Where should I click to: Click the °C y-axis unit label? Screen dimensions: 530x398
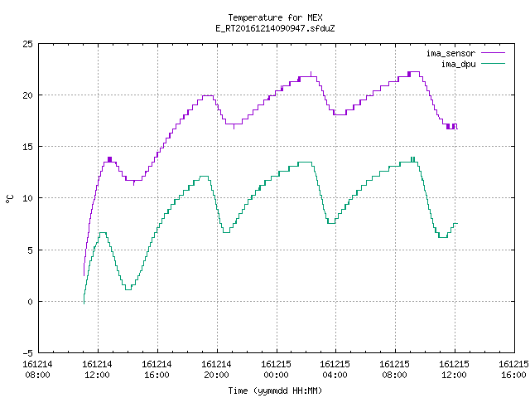10,199
